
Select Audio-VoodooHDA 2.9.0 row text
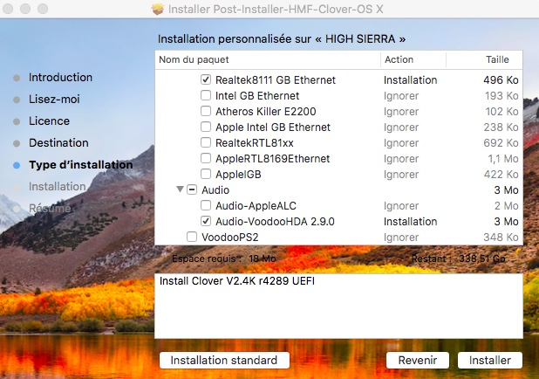pyautogui.click(x=275, y=222)
